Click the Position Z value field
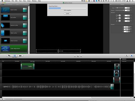The image size is (135, 101). pos(126,32)
